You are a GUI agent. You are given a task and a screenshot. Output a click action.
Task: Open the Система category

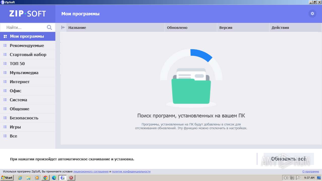pos(28,100)
